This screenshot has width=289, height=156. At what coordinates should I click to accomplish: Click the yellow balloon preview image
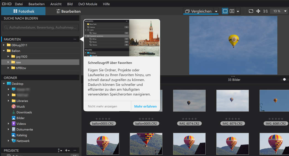233,45
